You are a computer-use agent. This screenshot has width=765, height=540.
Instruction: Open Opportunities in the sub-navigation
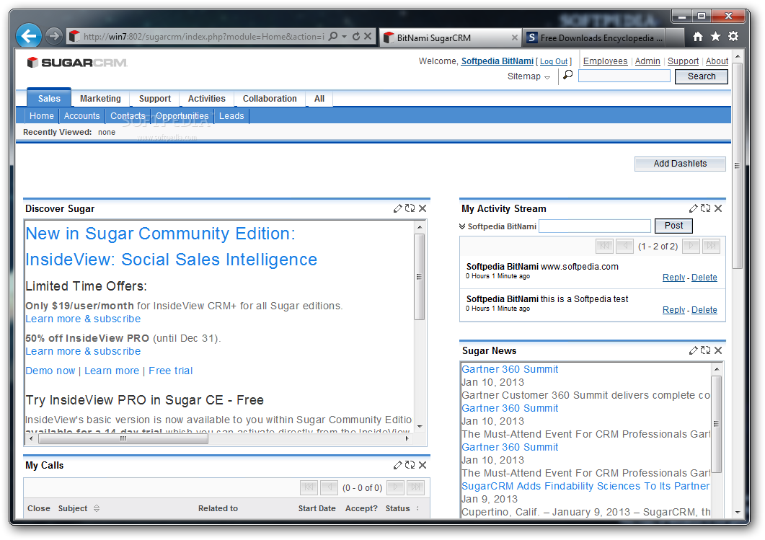tap(182, 116)
